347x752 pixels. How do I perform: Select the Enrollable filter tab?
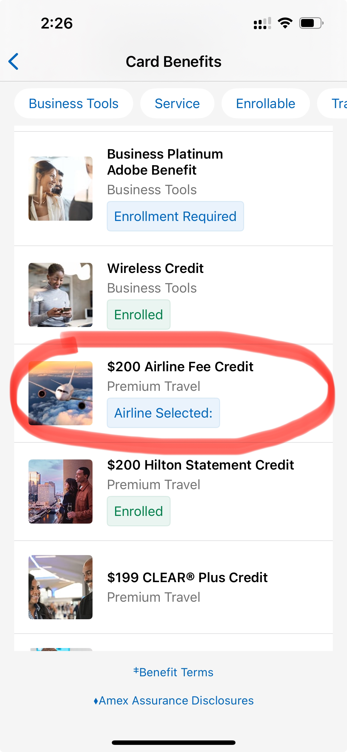pyautogui.click(x=265, y=104)
